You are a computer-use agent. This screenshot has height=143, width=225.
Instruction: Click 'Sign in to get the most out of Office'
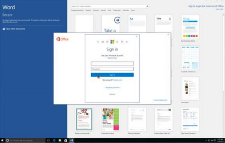[206, 6]
